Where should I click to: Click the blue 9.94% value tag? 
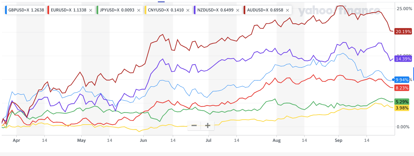tap(403, 80)
